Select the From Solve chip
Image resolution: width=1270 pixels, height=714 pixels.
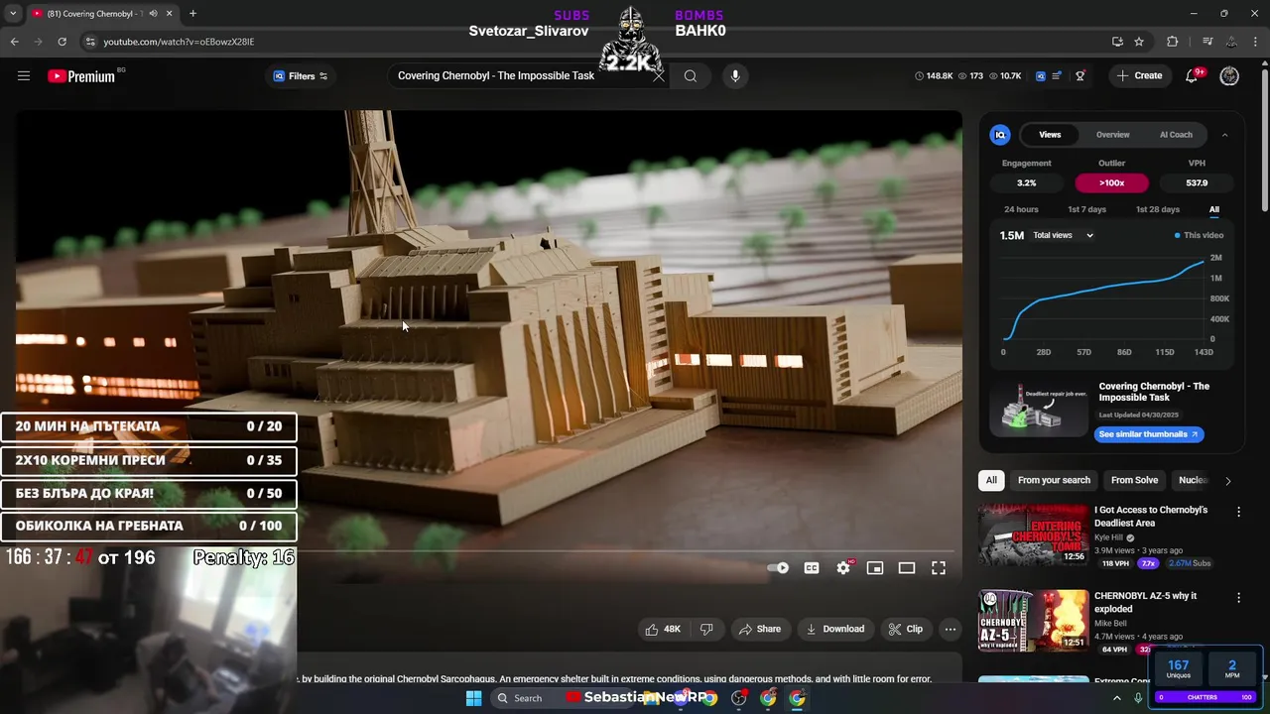pyautogui.click(x=1134, y=480)
